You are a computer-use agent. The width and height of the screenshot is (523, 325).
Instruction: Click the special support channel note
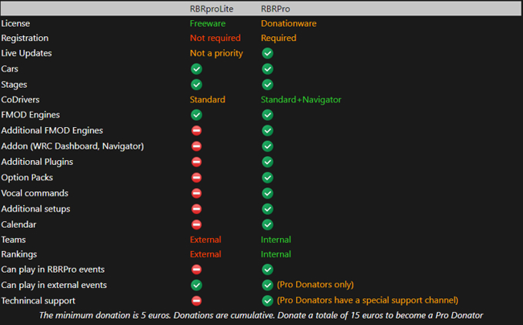pyautogui.click(x=368, y=300)
